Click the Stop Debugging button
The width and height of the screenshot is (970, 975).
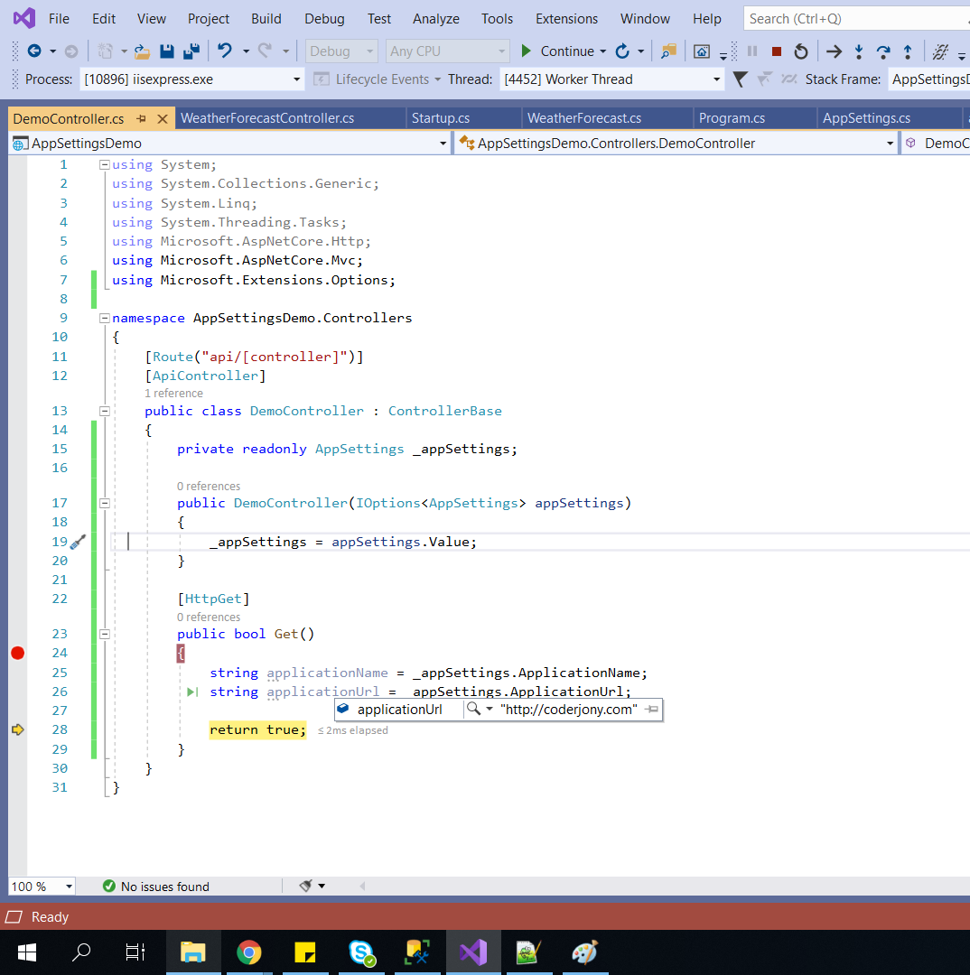[776, 51]
